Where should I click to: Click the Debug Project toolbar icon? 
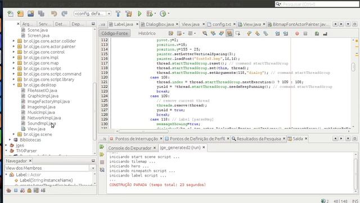(x=150, y=14)
